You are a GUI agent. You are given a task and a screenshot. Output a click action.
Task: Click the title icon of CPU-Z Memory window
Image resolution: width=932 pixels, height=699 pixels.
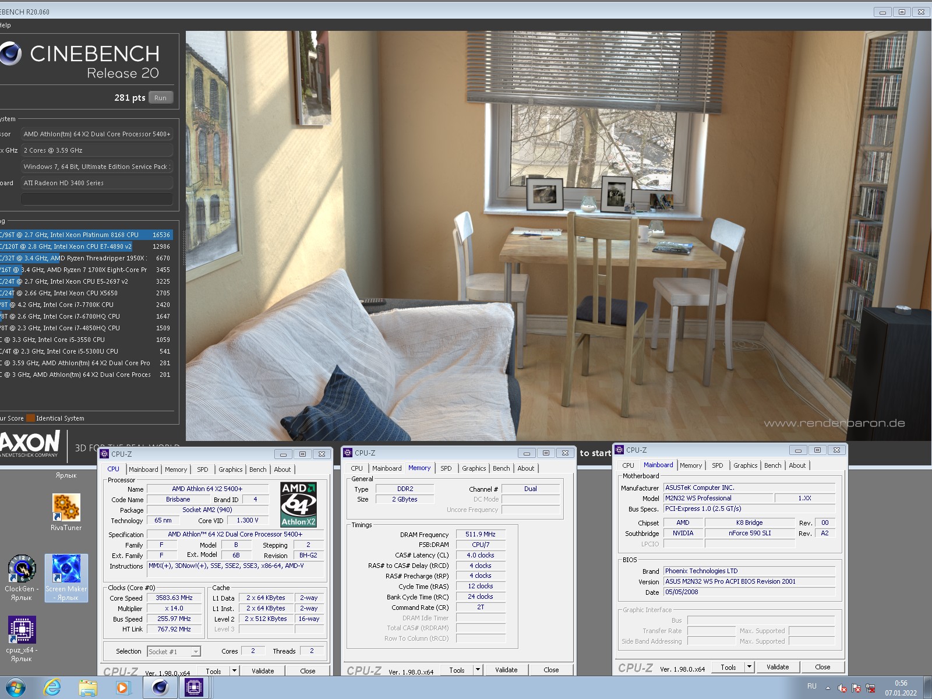coord(348,453)
